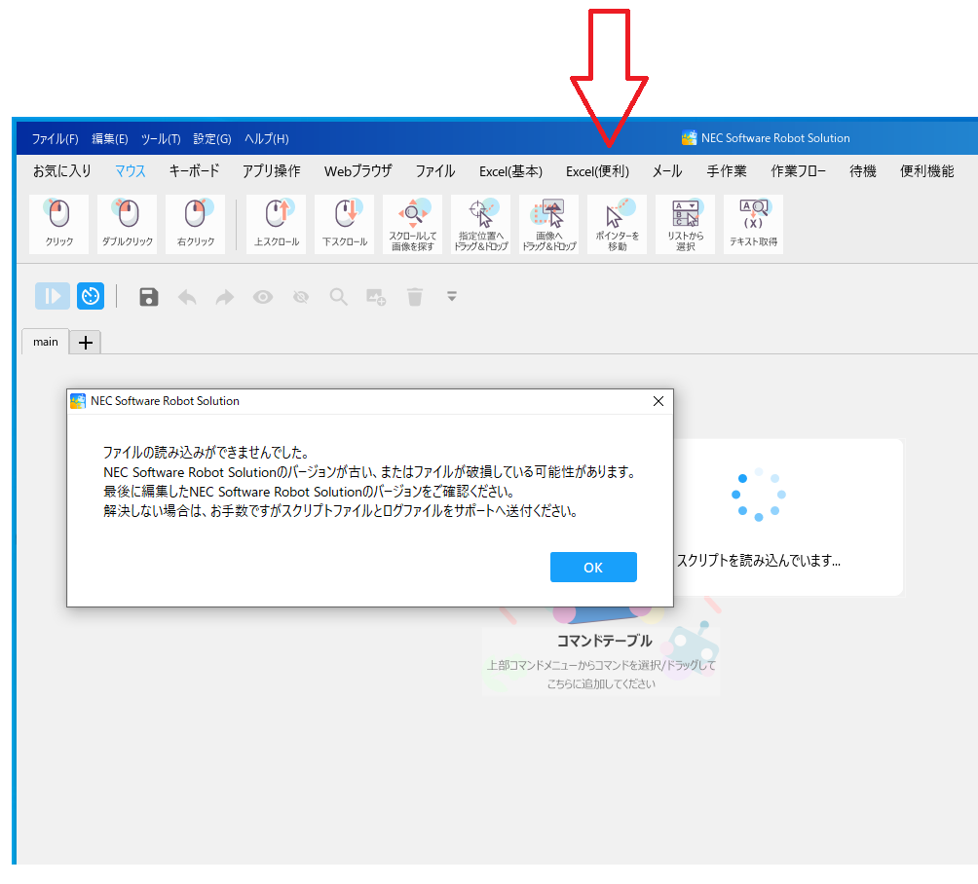This screenshot has height=884, width=978.
Task: Switch to the 作業フロー tab
Action: [x=799, y=171]
